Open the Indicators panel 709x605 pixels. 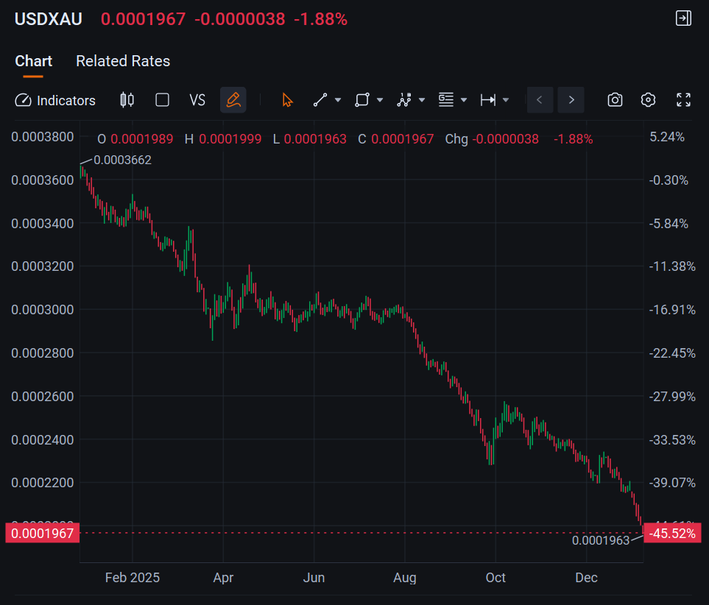(x=55, y=100)
